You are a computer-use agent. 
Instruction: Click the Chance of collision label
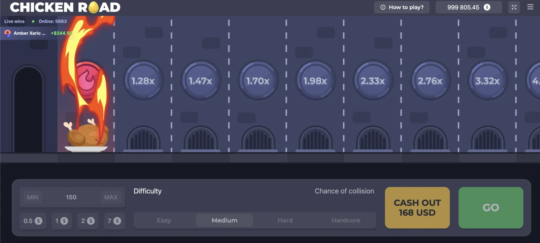pyautogui.click(x=344, y=191)
